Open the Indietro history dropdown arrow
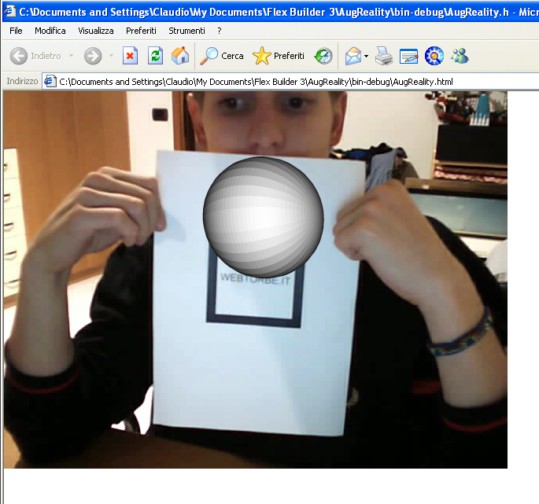 click(x=71, y=55)
